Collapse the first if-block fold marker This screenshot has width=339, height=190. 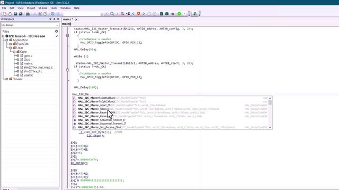pos(68,35)
